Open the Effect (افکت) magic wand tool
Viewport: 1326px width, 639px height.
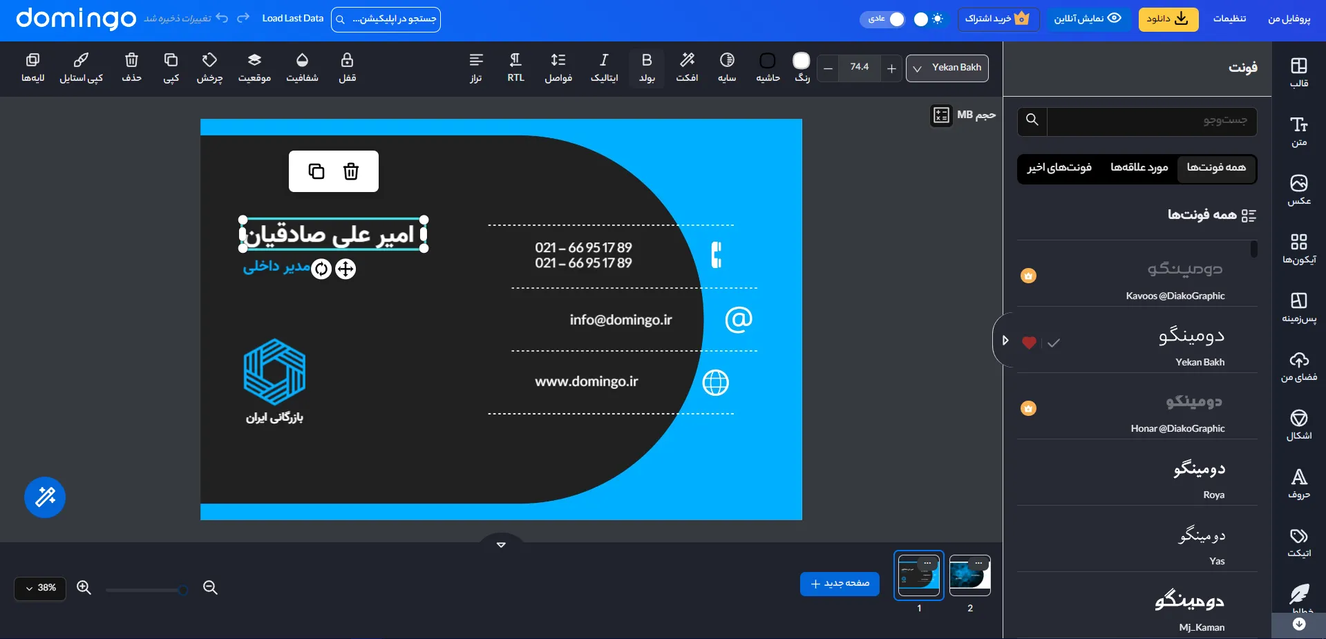tap(687, 68)
